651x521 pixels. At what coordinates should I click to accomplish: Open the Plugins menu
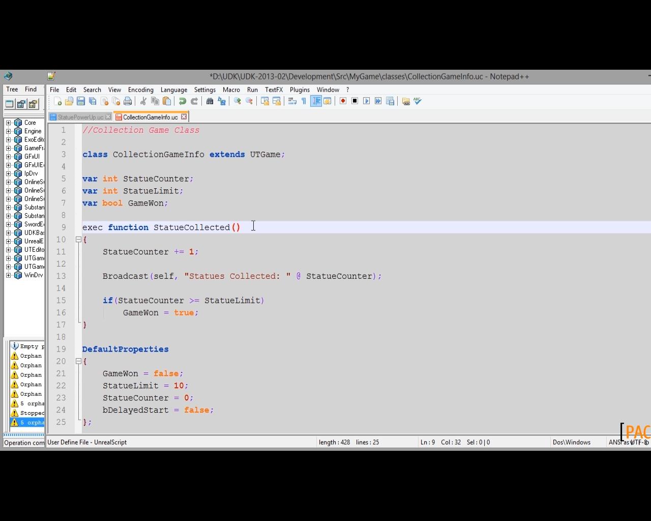coord(300,90)
